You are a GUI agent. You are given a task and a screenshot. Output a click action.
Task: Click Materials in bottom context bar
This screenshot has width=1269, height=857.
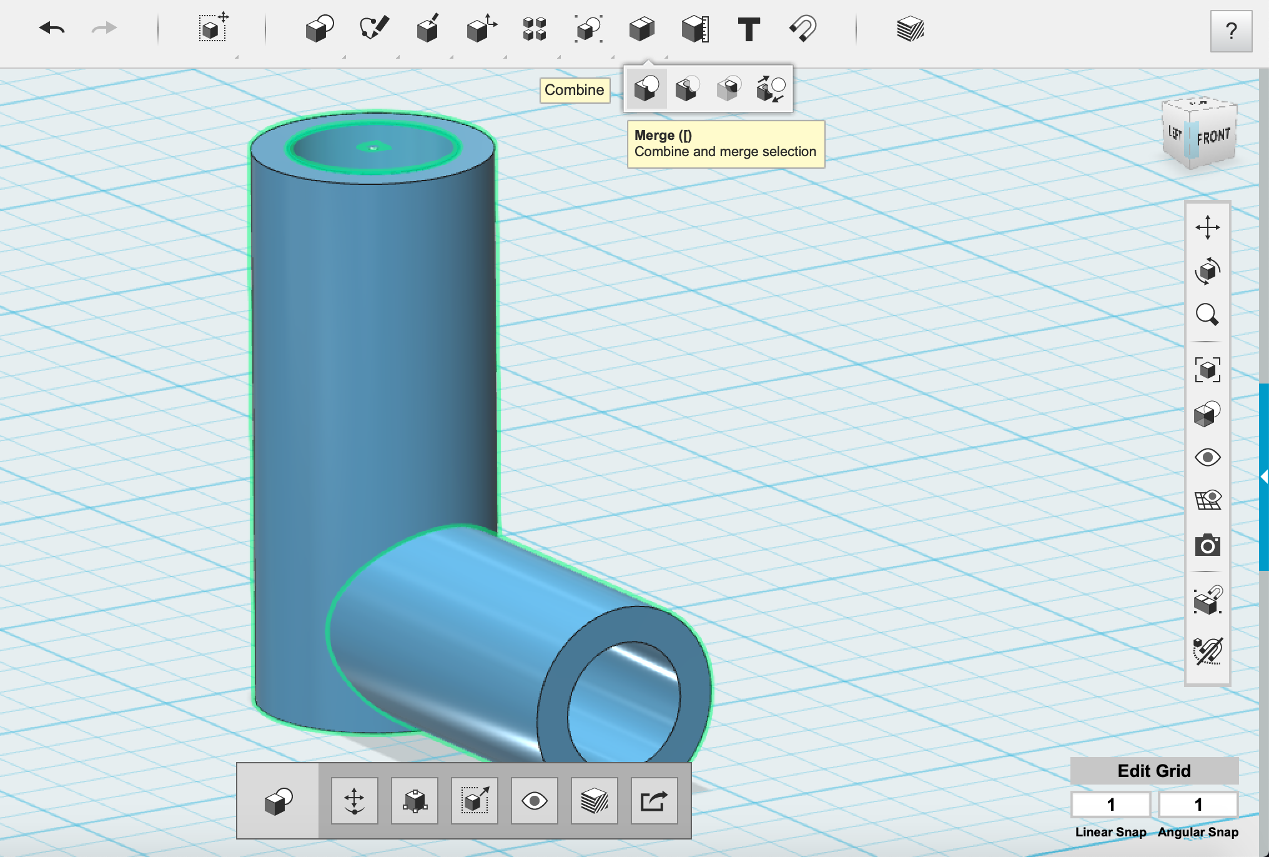pos(594,801)
